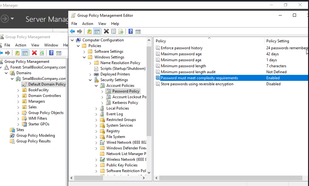Open Action menu in Group Policy Management
This screenshot has width=309, height=186.
21,45
